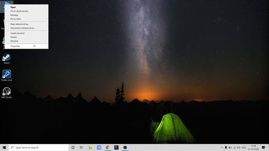Click Manage in the context menu
Viewport: 269px width, 151px height.
(x=26, y=15)
